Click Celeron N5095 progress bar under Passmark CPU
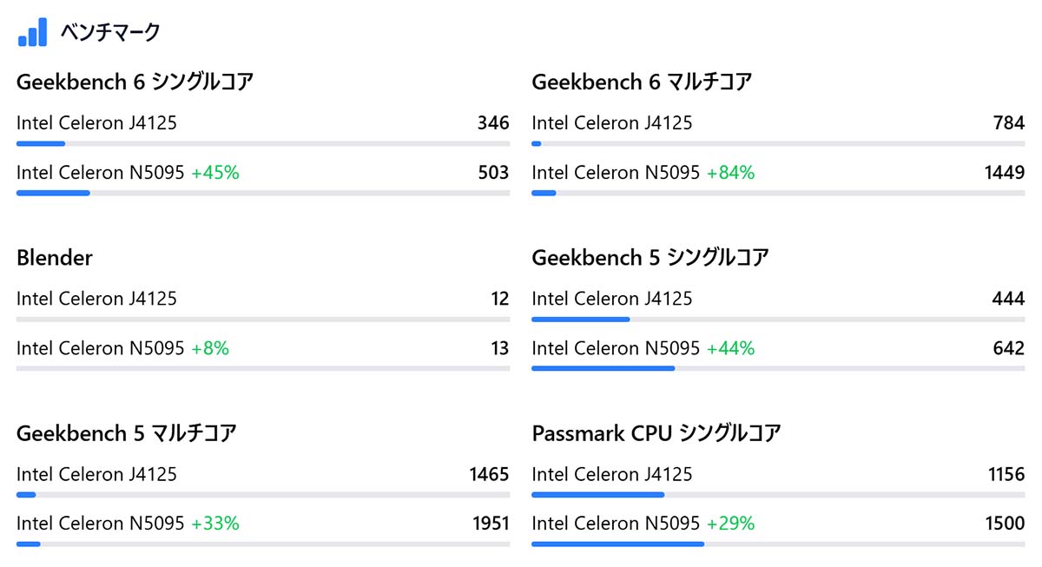The image size is (1042, 567). click(x=777, y=544)
